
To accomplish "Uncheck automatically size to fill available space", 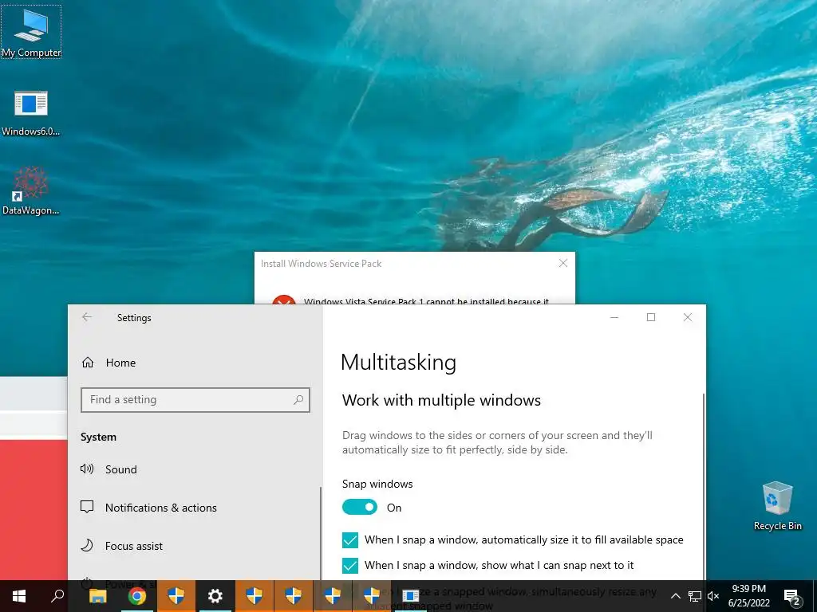I will [x=350, y=540].
